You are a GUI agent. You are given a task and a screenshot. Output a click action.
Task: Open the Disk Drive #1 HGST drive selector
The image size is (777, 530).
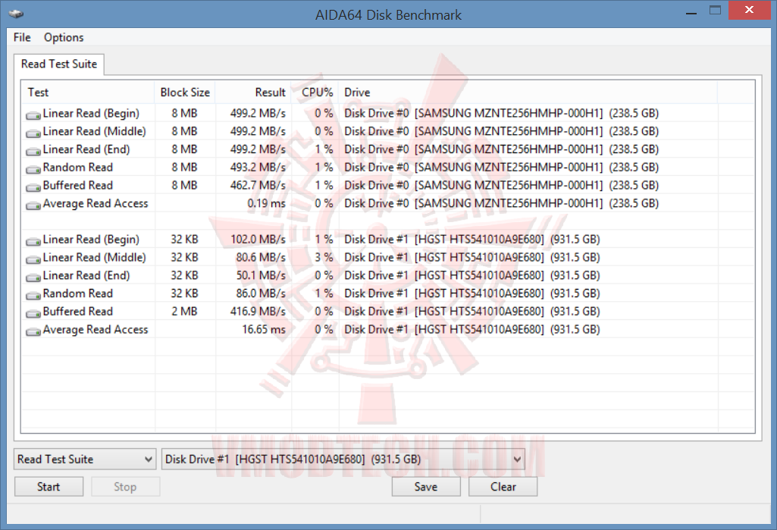[x=343, y=459]
